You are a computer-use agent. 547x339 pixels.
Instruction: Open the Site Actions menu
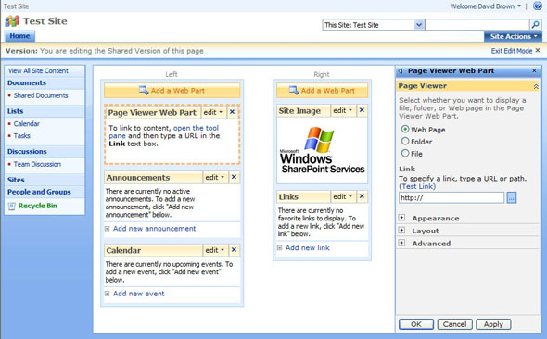514,36
